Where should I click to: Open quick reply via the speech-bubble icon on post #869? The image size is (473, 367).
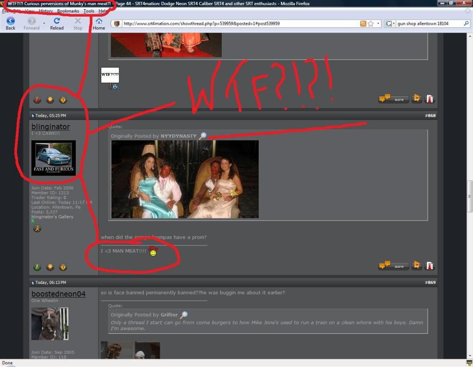[x=417, y=265]
